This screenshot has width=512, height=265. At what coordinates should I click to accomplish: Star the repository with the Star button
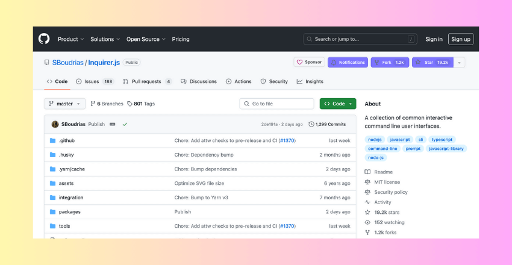click(x=432, y=62)
